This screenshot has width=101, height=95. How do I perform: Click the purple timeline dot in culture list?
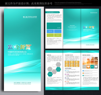coord(65,74)
